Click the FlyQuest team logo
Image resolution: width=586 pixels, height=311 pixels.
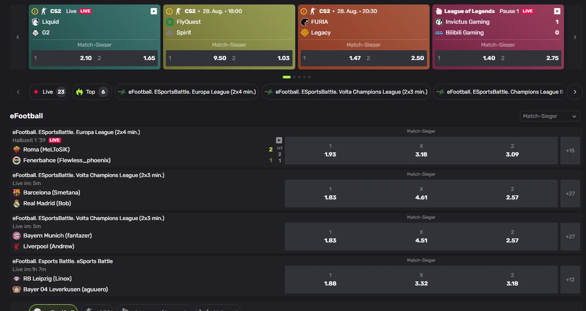pos(170,22)
